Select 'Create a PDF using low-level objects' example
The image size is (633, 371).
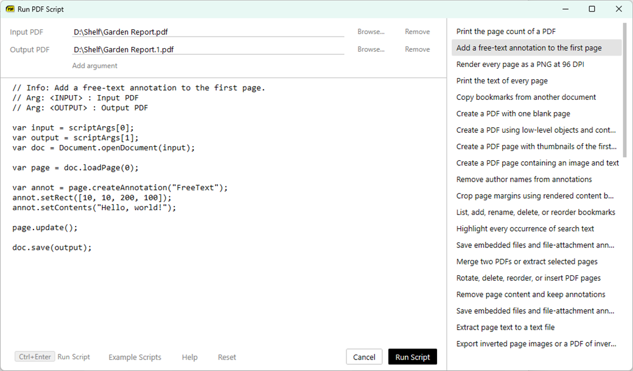click(x=536, y=130)
